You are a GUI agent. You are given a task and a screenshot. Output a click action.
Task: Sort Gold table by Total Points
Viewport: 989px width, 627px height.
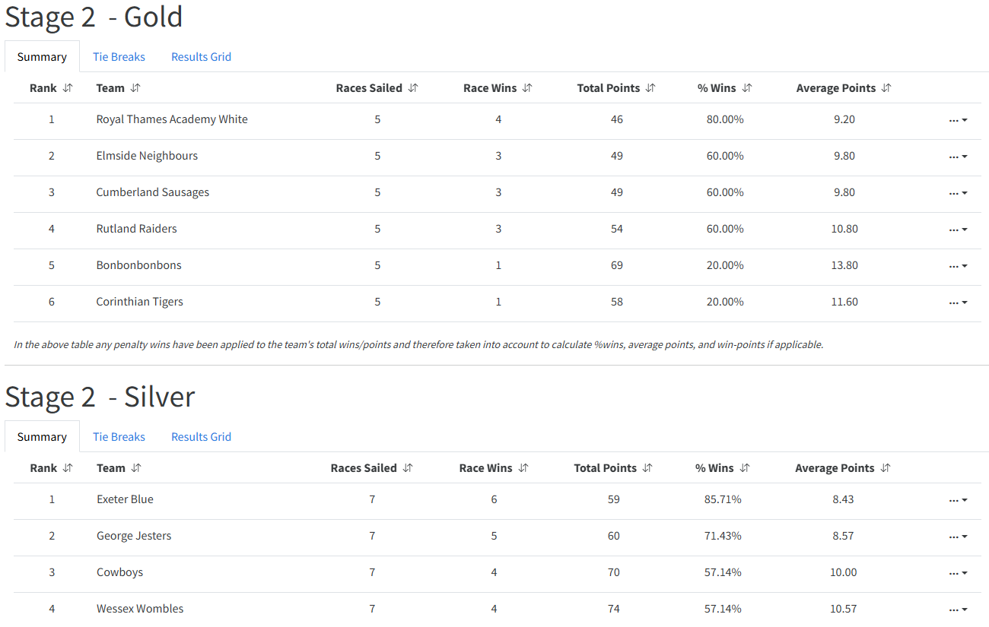[650, 88]
